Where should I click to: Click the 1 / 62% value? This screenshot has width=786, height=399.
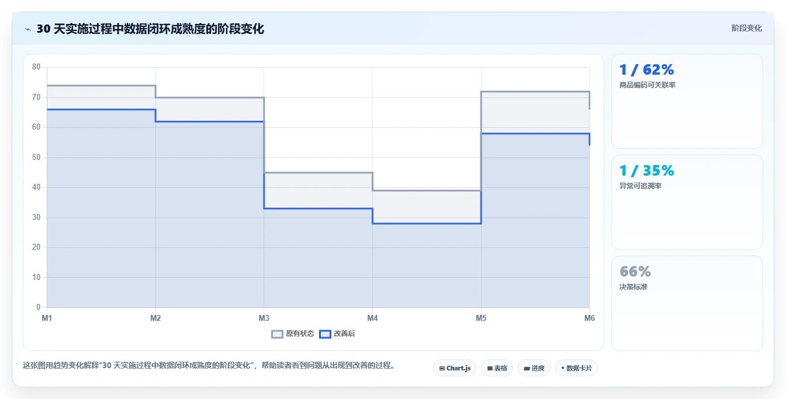646,69
